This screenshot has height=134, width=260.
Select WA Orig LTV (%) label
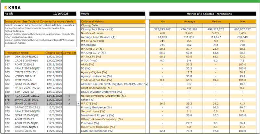point(92,49)
